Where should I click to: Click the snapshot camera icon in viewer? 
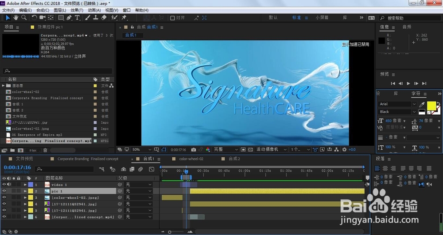(x=194, y=150)
